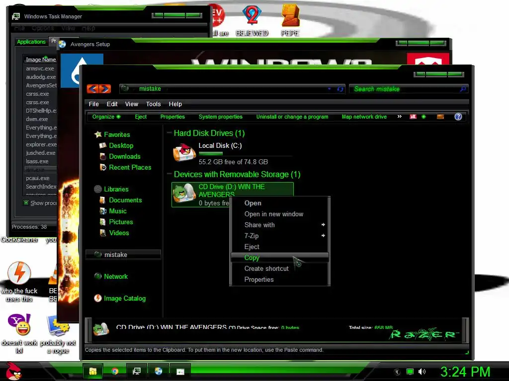Choose Create shortcut in context menu
The height and width of the screenshot is (381, 509).
tap(266, 268)
